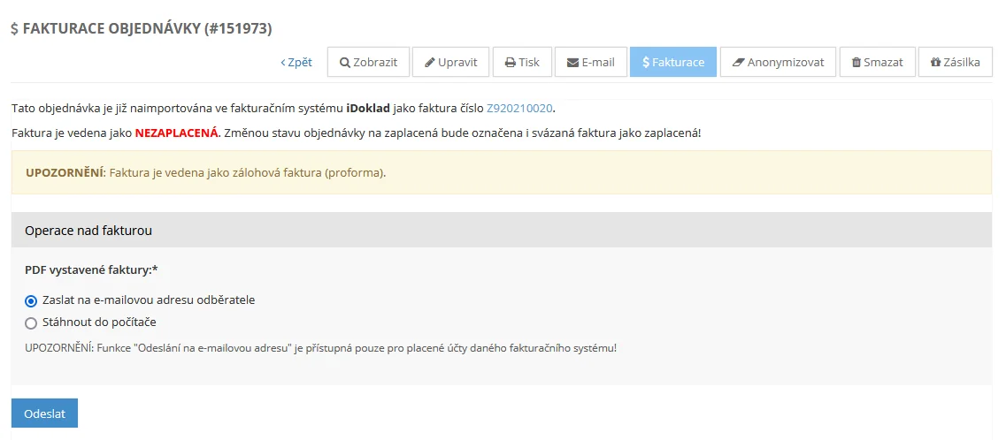Viewport: 1006px width, 440px height.
Task: Click the 'Stáhnout do počítače' label text
Action: click(99, 322)
